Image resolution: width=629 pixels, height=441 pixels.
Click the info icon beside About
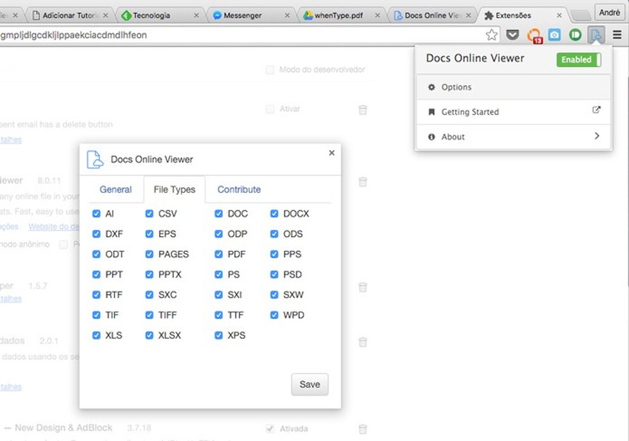pyautogui.click(x=431, y=137)
